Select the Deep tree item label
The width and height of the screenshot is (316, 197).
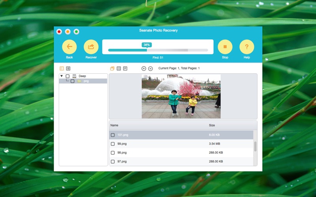tap(82, 76)
